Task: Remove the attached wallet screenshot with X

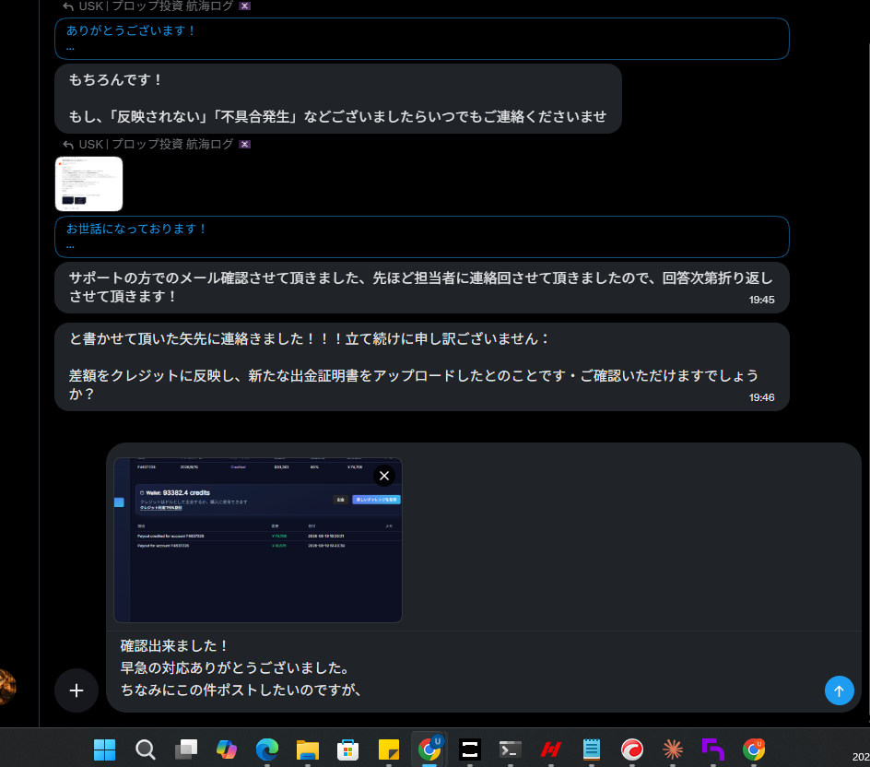Action: point(384,476)
